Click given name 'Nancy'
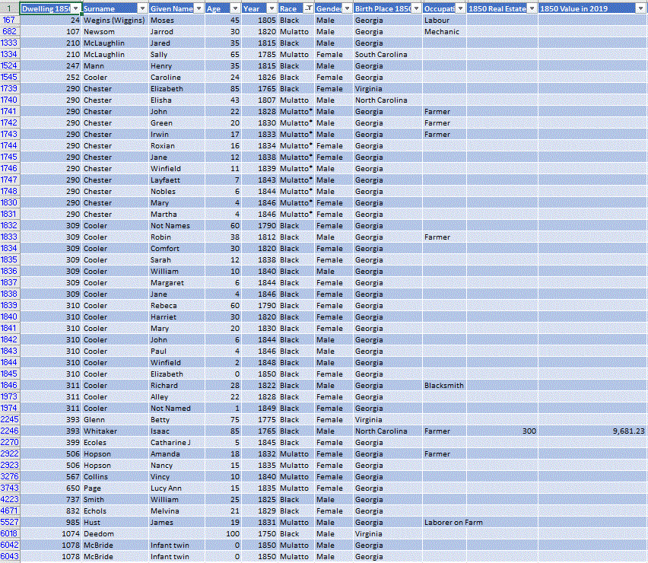 tap(176, 466)
